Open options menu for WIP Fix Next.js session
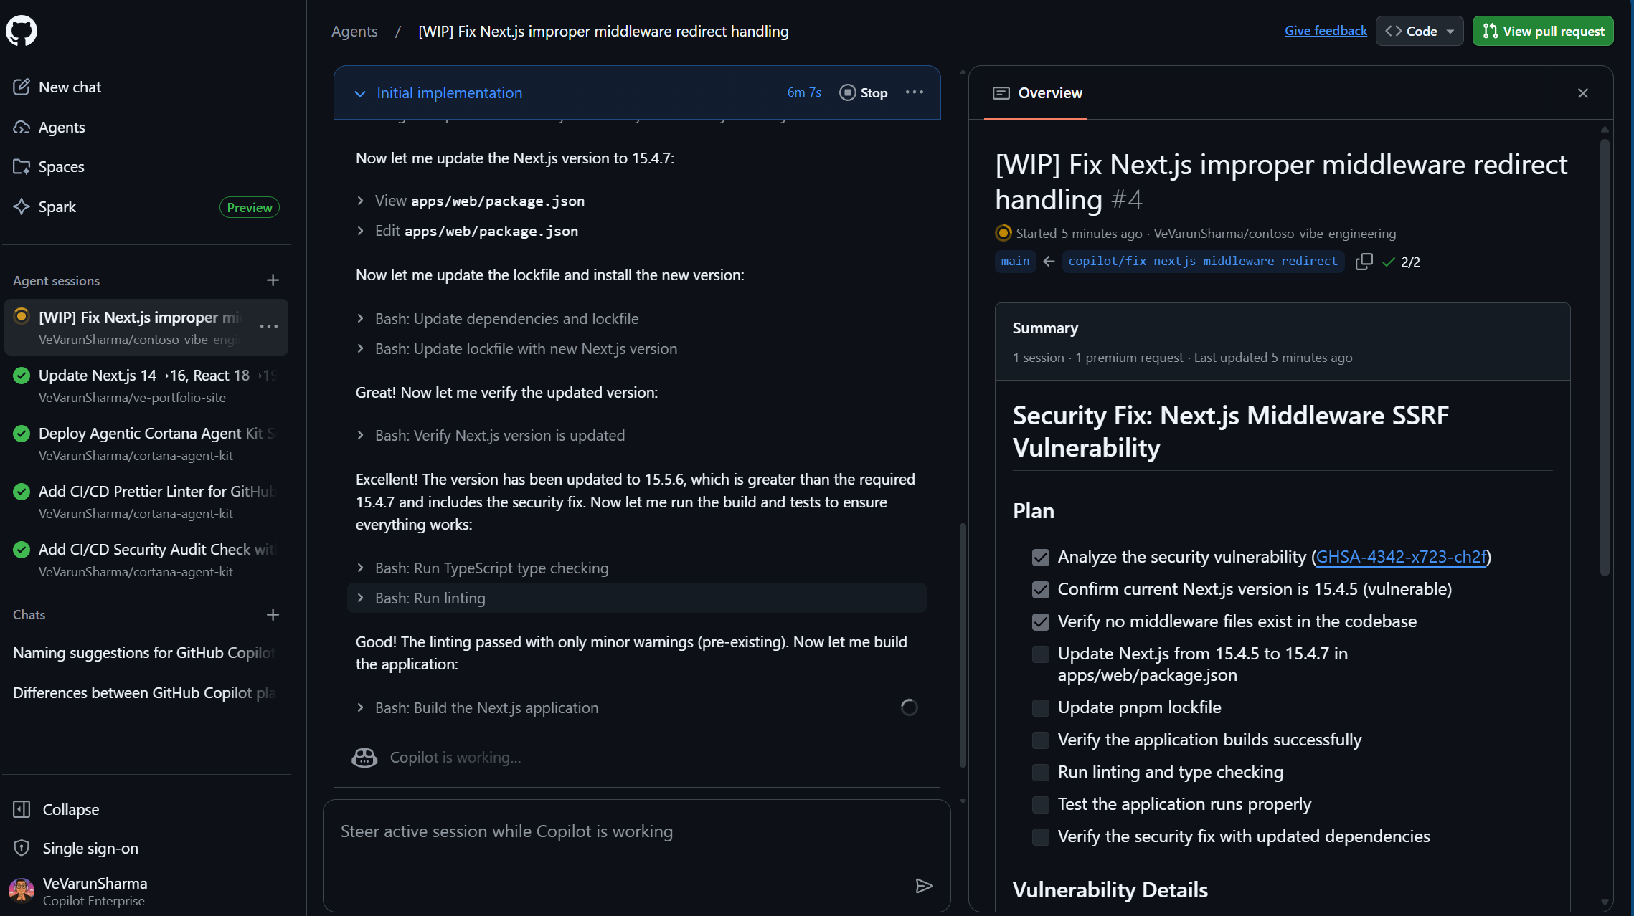The width and height of the screenshot is (1634, 916). [x=269, y=326]
